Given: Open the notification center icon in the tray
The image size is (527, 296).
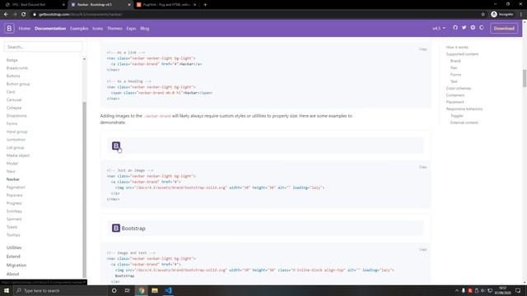Looking at the screenshot, I should (x=518, y=290).
